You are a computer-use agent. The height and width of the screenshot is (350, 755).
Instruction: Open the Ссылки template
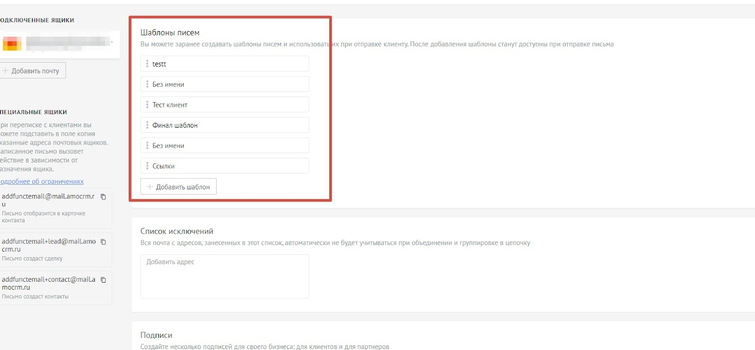(225, 166)
